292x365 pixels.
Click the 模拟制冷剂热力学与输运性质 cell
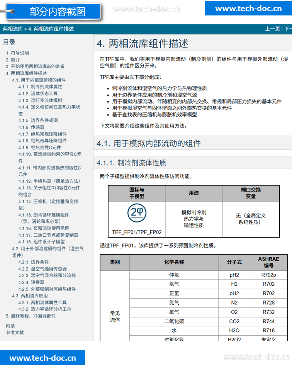point(194,219)
